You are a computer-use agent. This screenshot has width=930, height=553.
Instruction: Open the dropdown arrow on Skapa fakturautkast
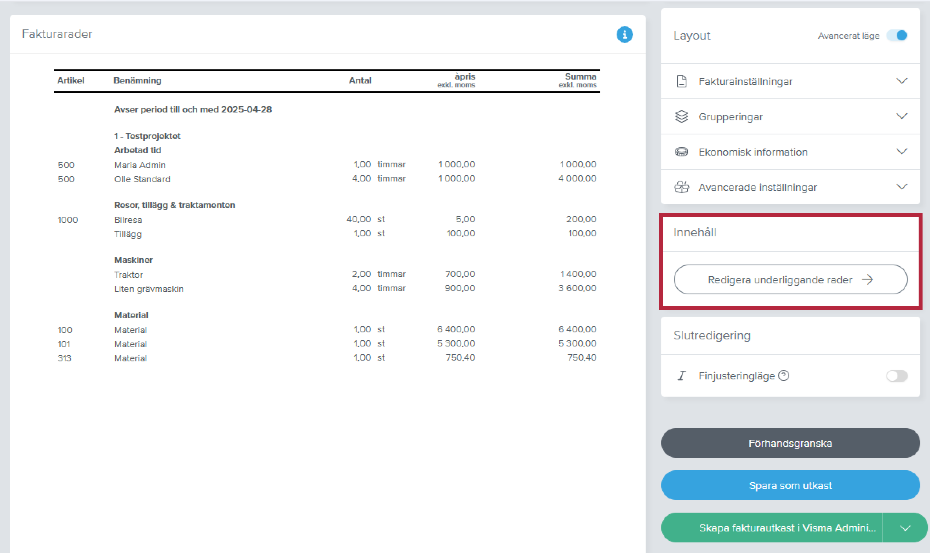(x=905, y=528)
